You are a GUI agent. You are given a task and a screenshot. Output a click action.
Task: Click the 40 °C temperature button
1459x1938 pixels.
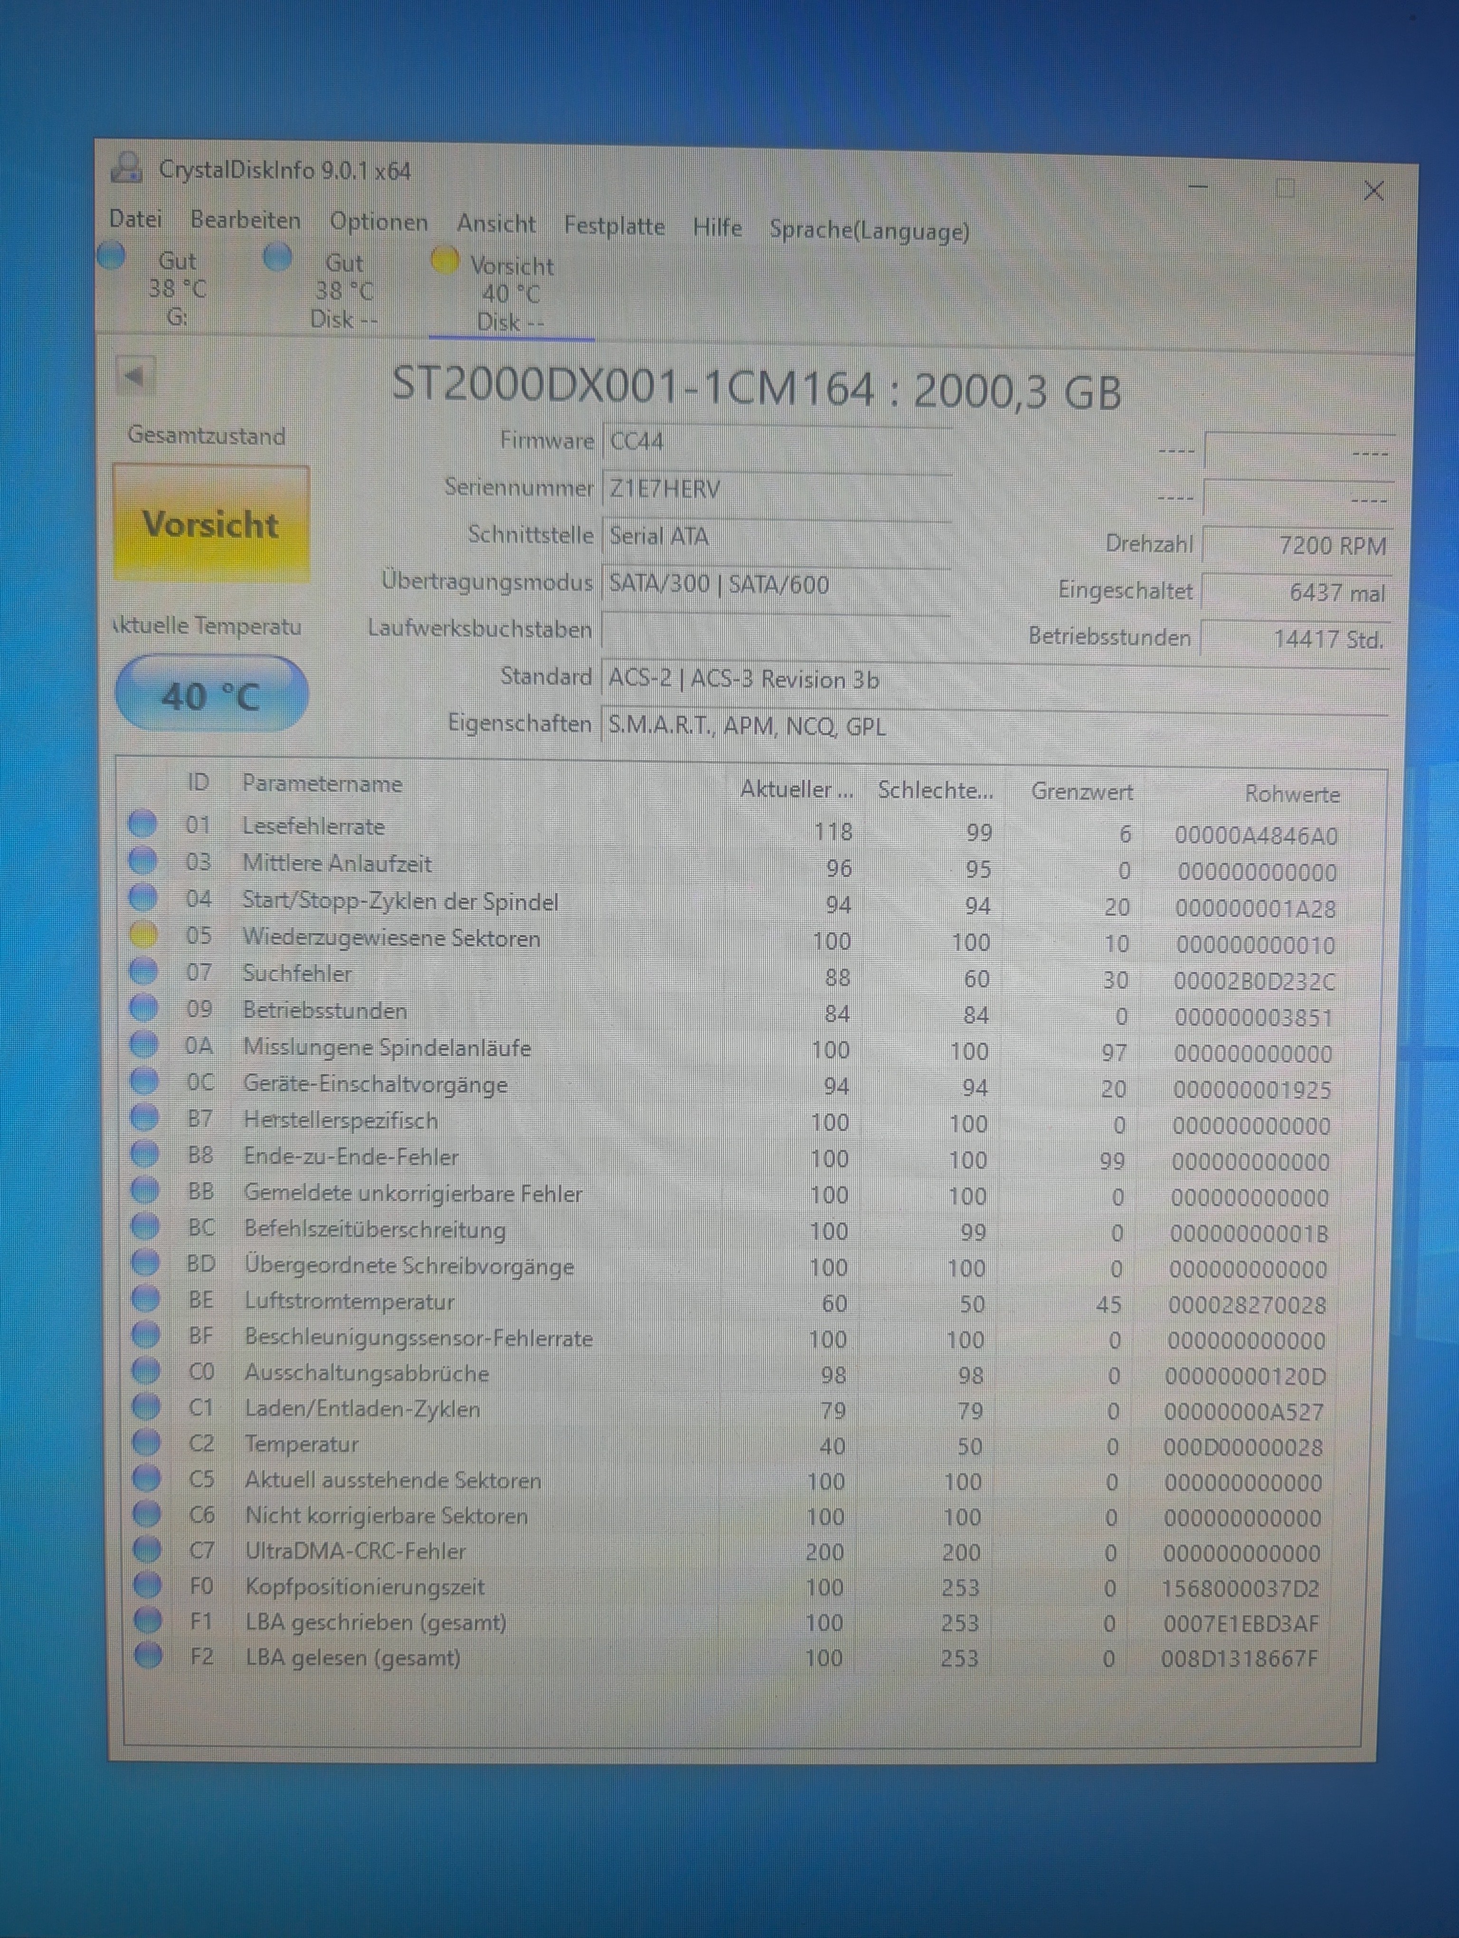pos(211,695)
